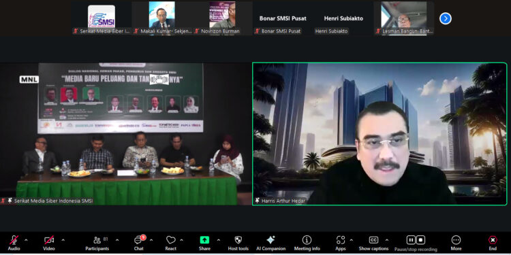This screenshot has width=511, height=255.
Task: Open the Participants panel
Action: (x=97, y=243)
